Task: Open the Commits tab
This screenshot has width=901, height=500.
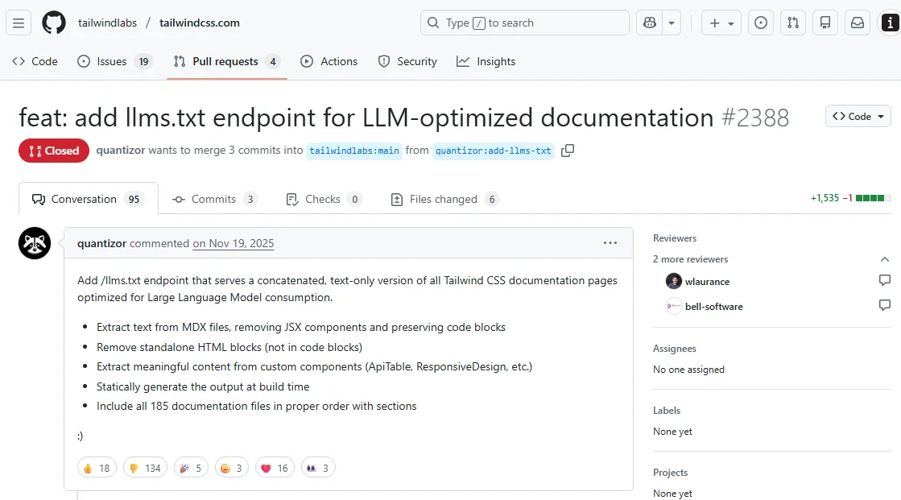Action: 213,200
